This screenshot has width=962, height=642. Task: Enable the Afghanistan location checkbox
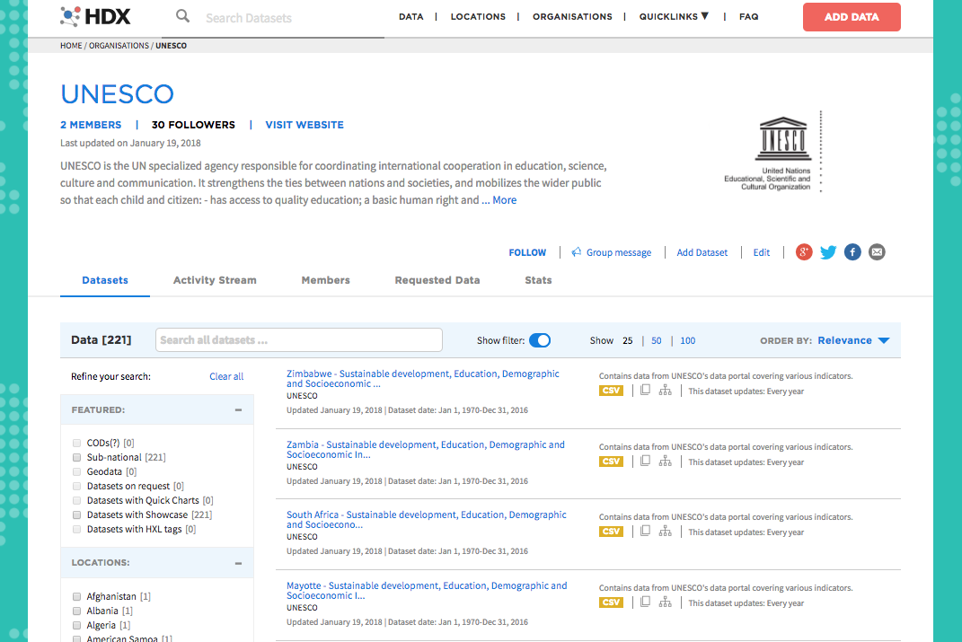click(x=77, y=596)
